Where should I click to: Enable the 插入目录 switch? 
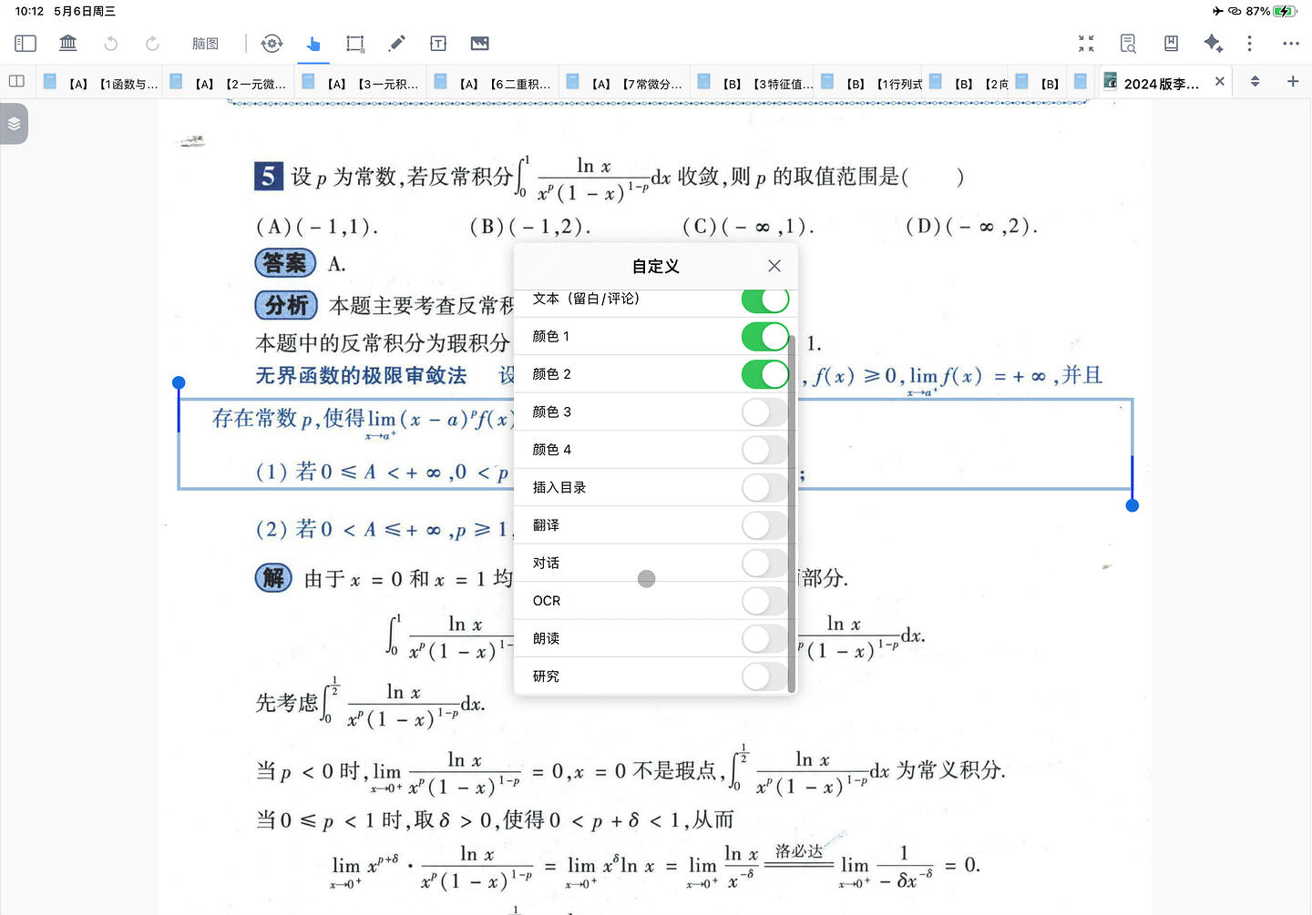765,488
